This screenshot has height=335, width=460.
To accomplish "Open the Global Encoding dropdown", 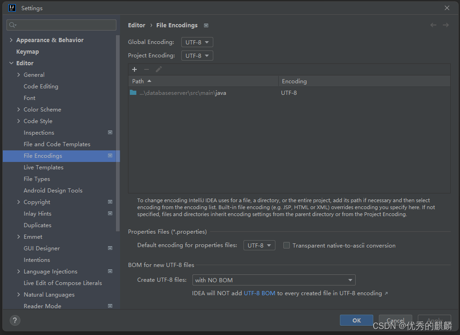I will (x=197, y=42).
